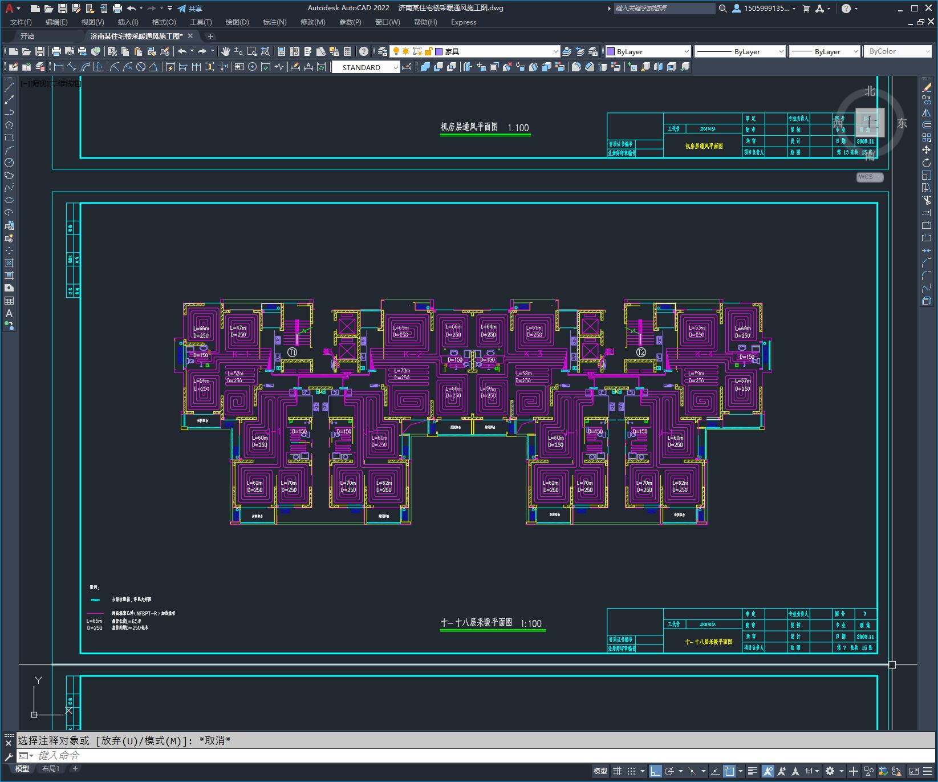Expand the layer dropdown showing 家具
The image size is (938, 782).
point(555,51)
